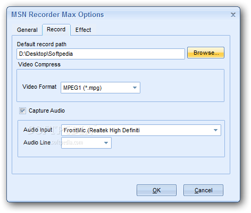The height and width of the screenshot is (213, 251).
Task: Click the MSN Recorder Max Options title
Action: click(x=57, y=15)
